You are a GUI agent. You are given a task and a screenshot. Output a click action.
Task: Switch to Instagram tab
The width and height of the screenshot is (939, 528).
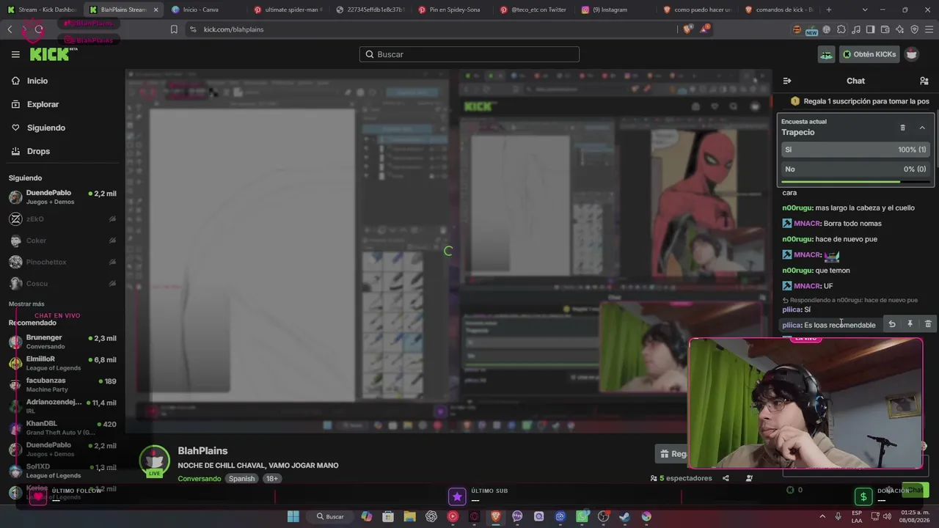point(616,10)
